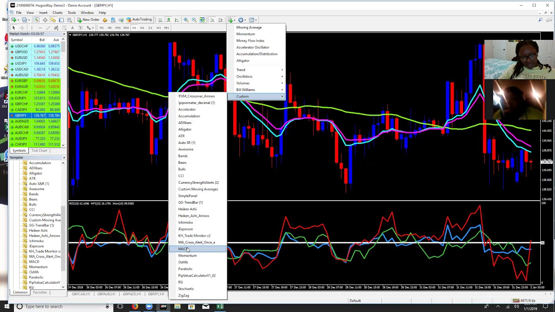Expand the Oscillators submenu

coord(256,76)
